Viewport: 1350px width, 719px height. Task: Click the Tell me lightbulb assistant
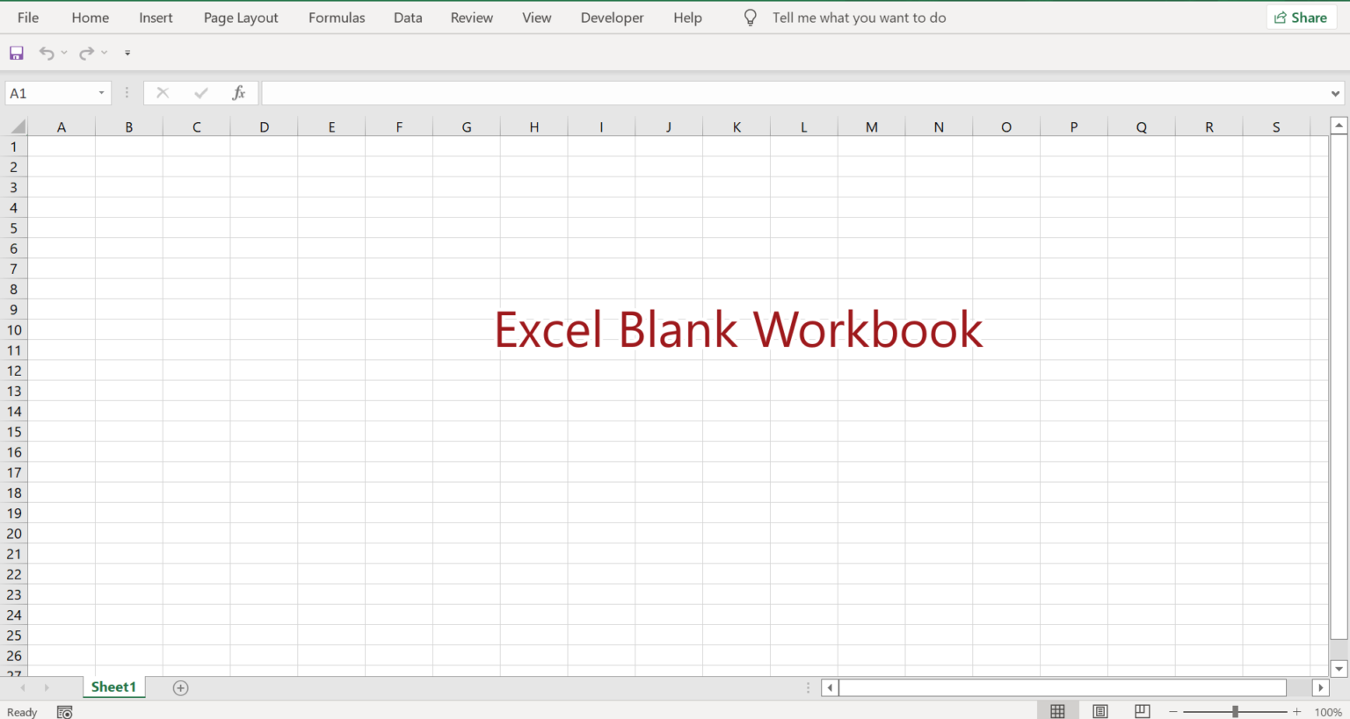pyautogui.click(x=750, y=17)
